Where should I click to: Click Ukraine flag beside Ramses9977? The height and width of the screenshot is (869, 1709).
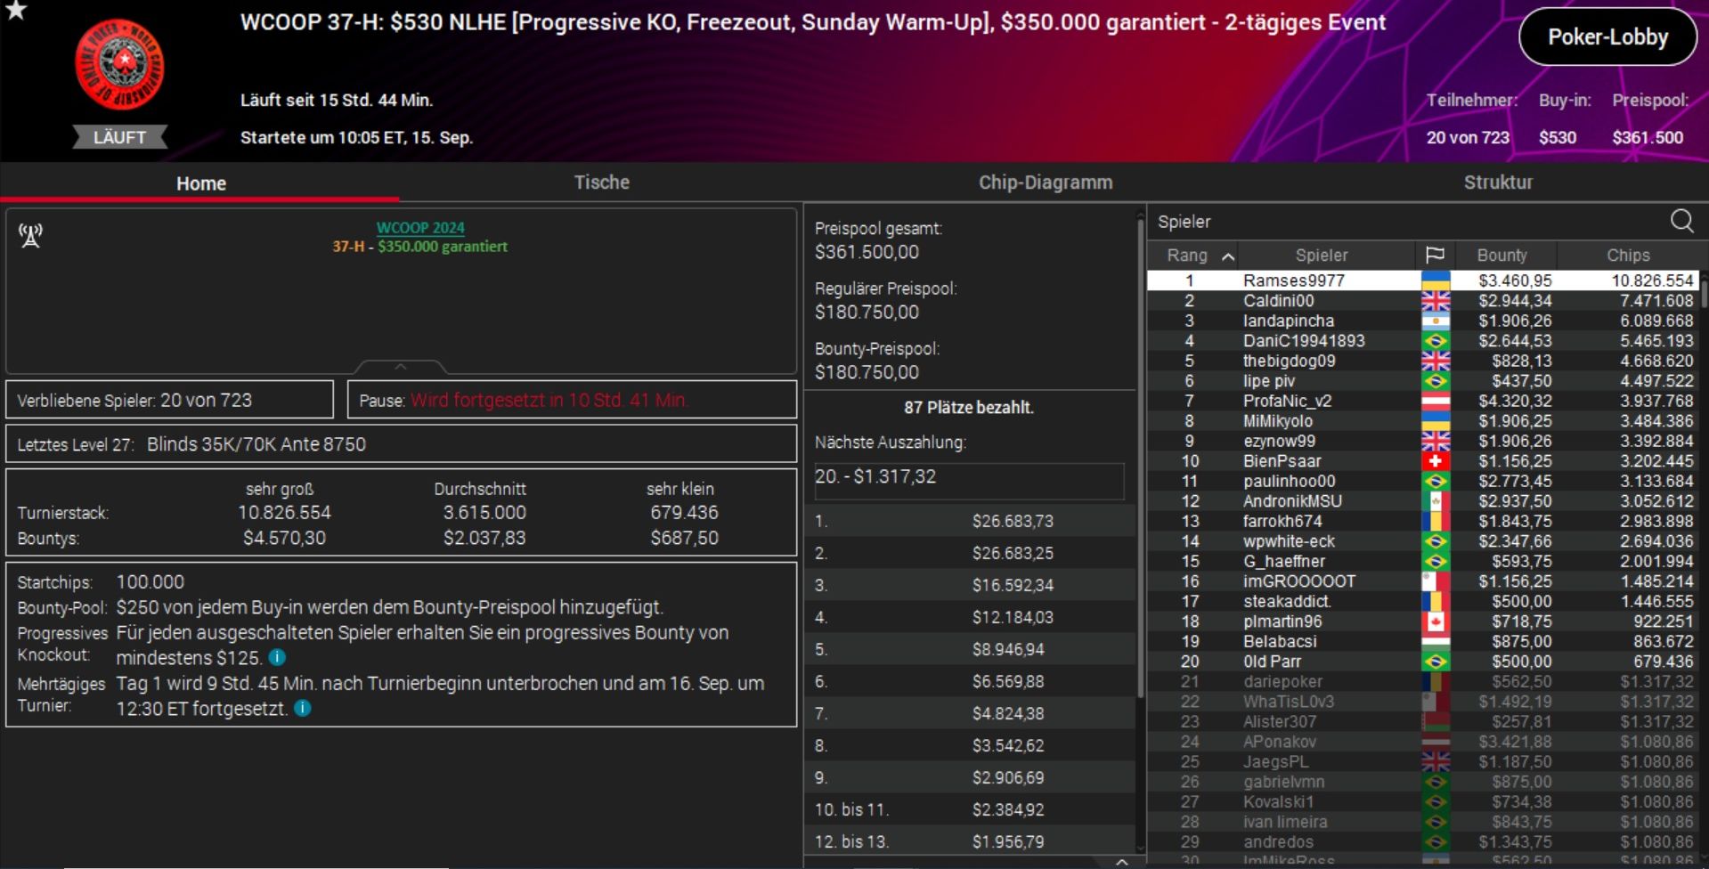tap(1435, 281)
